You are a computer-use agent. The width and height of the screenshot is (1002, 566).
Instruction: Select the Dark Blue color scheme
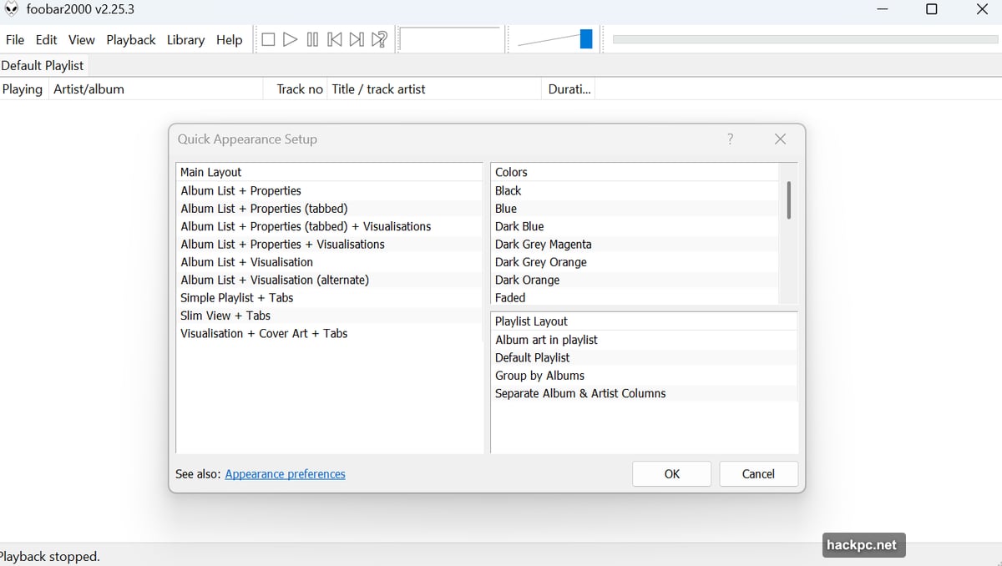[519, 225]
